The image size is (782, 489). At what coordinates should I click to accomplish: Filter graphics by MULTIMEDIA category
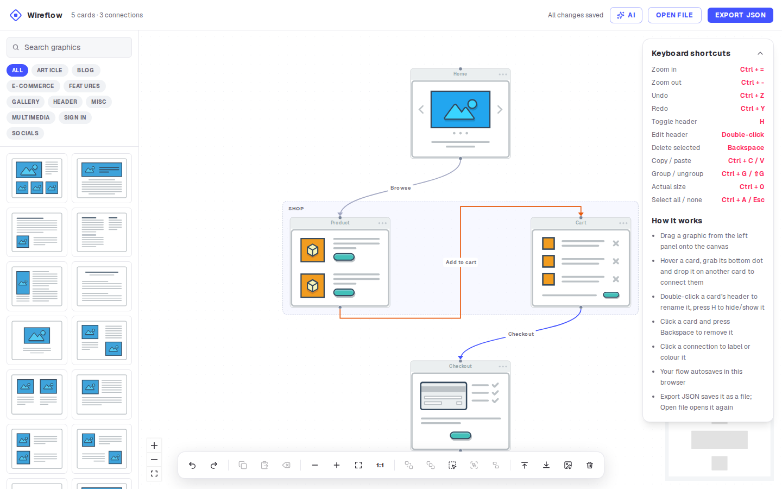tap(31, 117)
